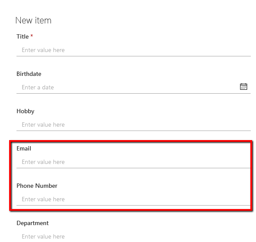256x242 pixels.
Task: Click into the Hobby text field
Action: coord(134,124)
